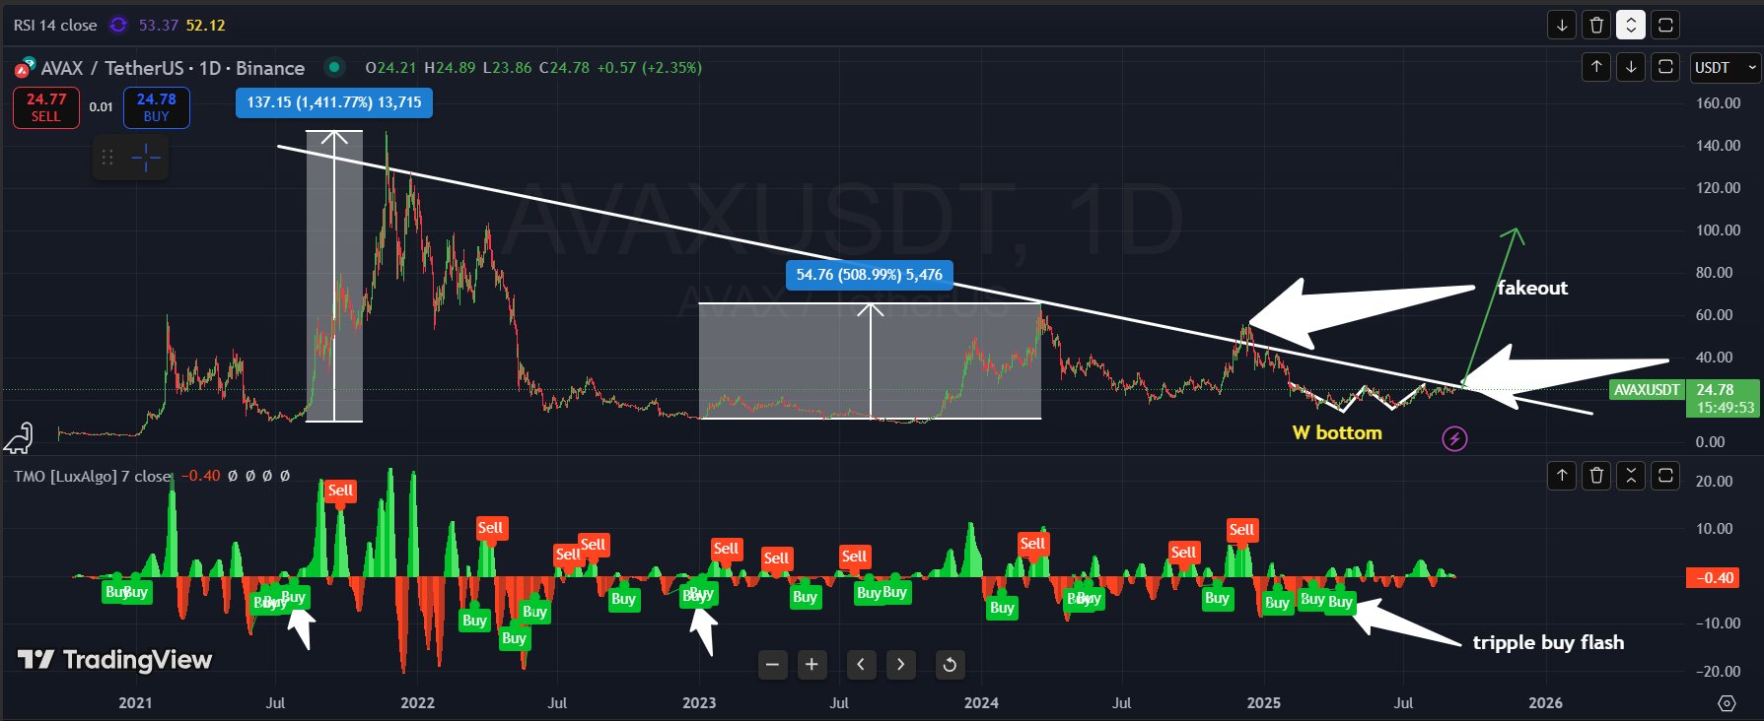This screenshot has width=1764, height=721.
Task: Toggle collapse on the RSI pane
Action: (1631, 25)
